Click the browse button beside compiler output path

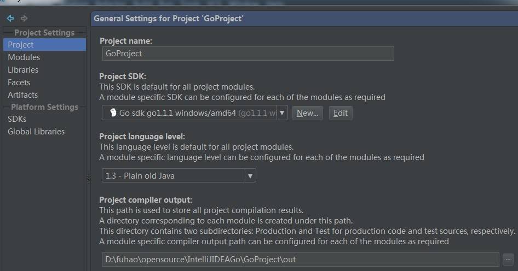pos(508,259)
